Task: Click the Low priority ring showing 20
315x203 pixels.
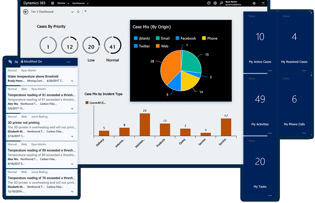Action: [91, 45]
